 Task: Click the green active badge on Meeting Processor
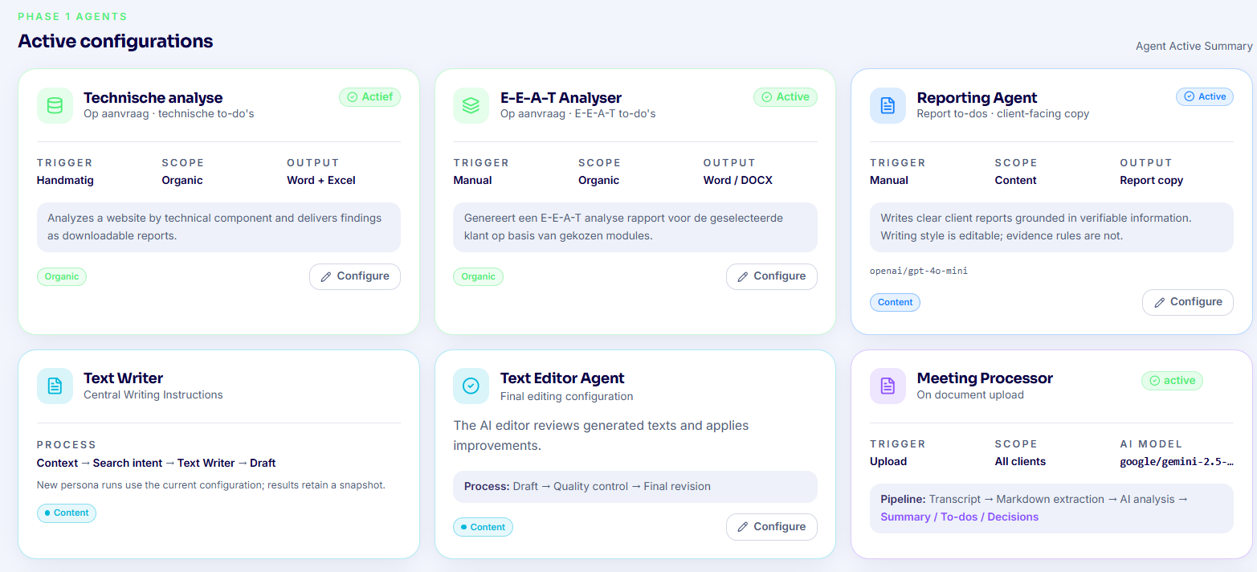tap(1172, 381)
